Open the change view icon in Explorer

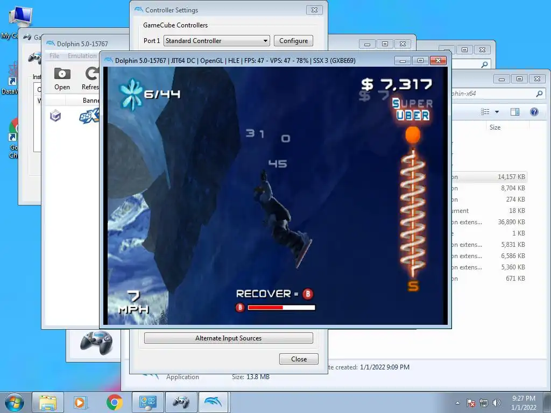coord(485,112)
